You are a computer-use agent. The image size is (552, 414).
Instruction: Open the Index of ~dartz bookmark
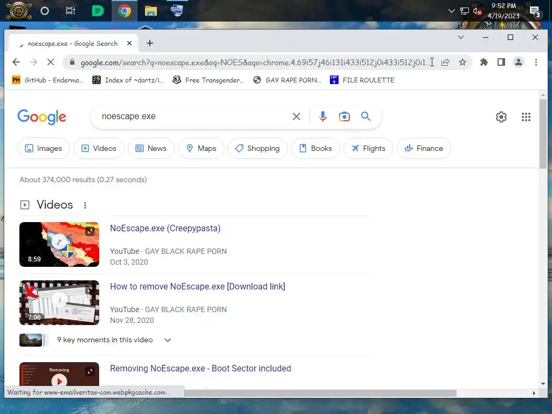[x=128, y=80]
